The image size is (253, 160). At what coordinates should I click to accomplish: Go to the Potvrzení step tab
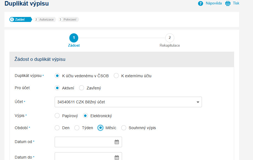pos(69,19)
